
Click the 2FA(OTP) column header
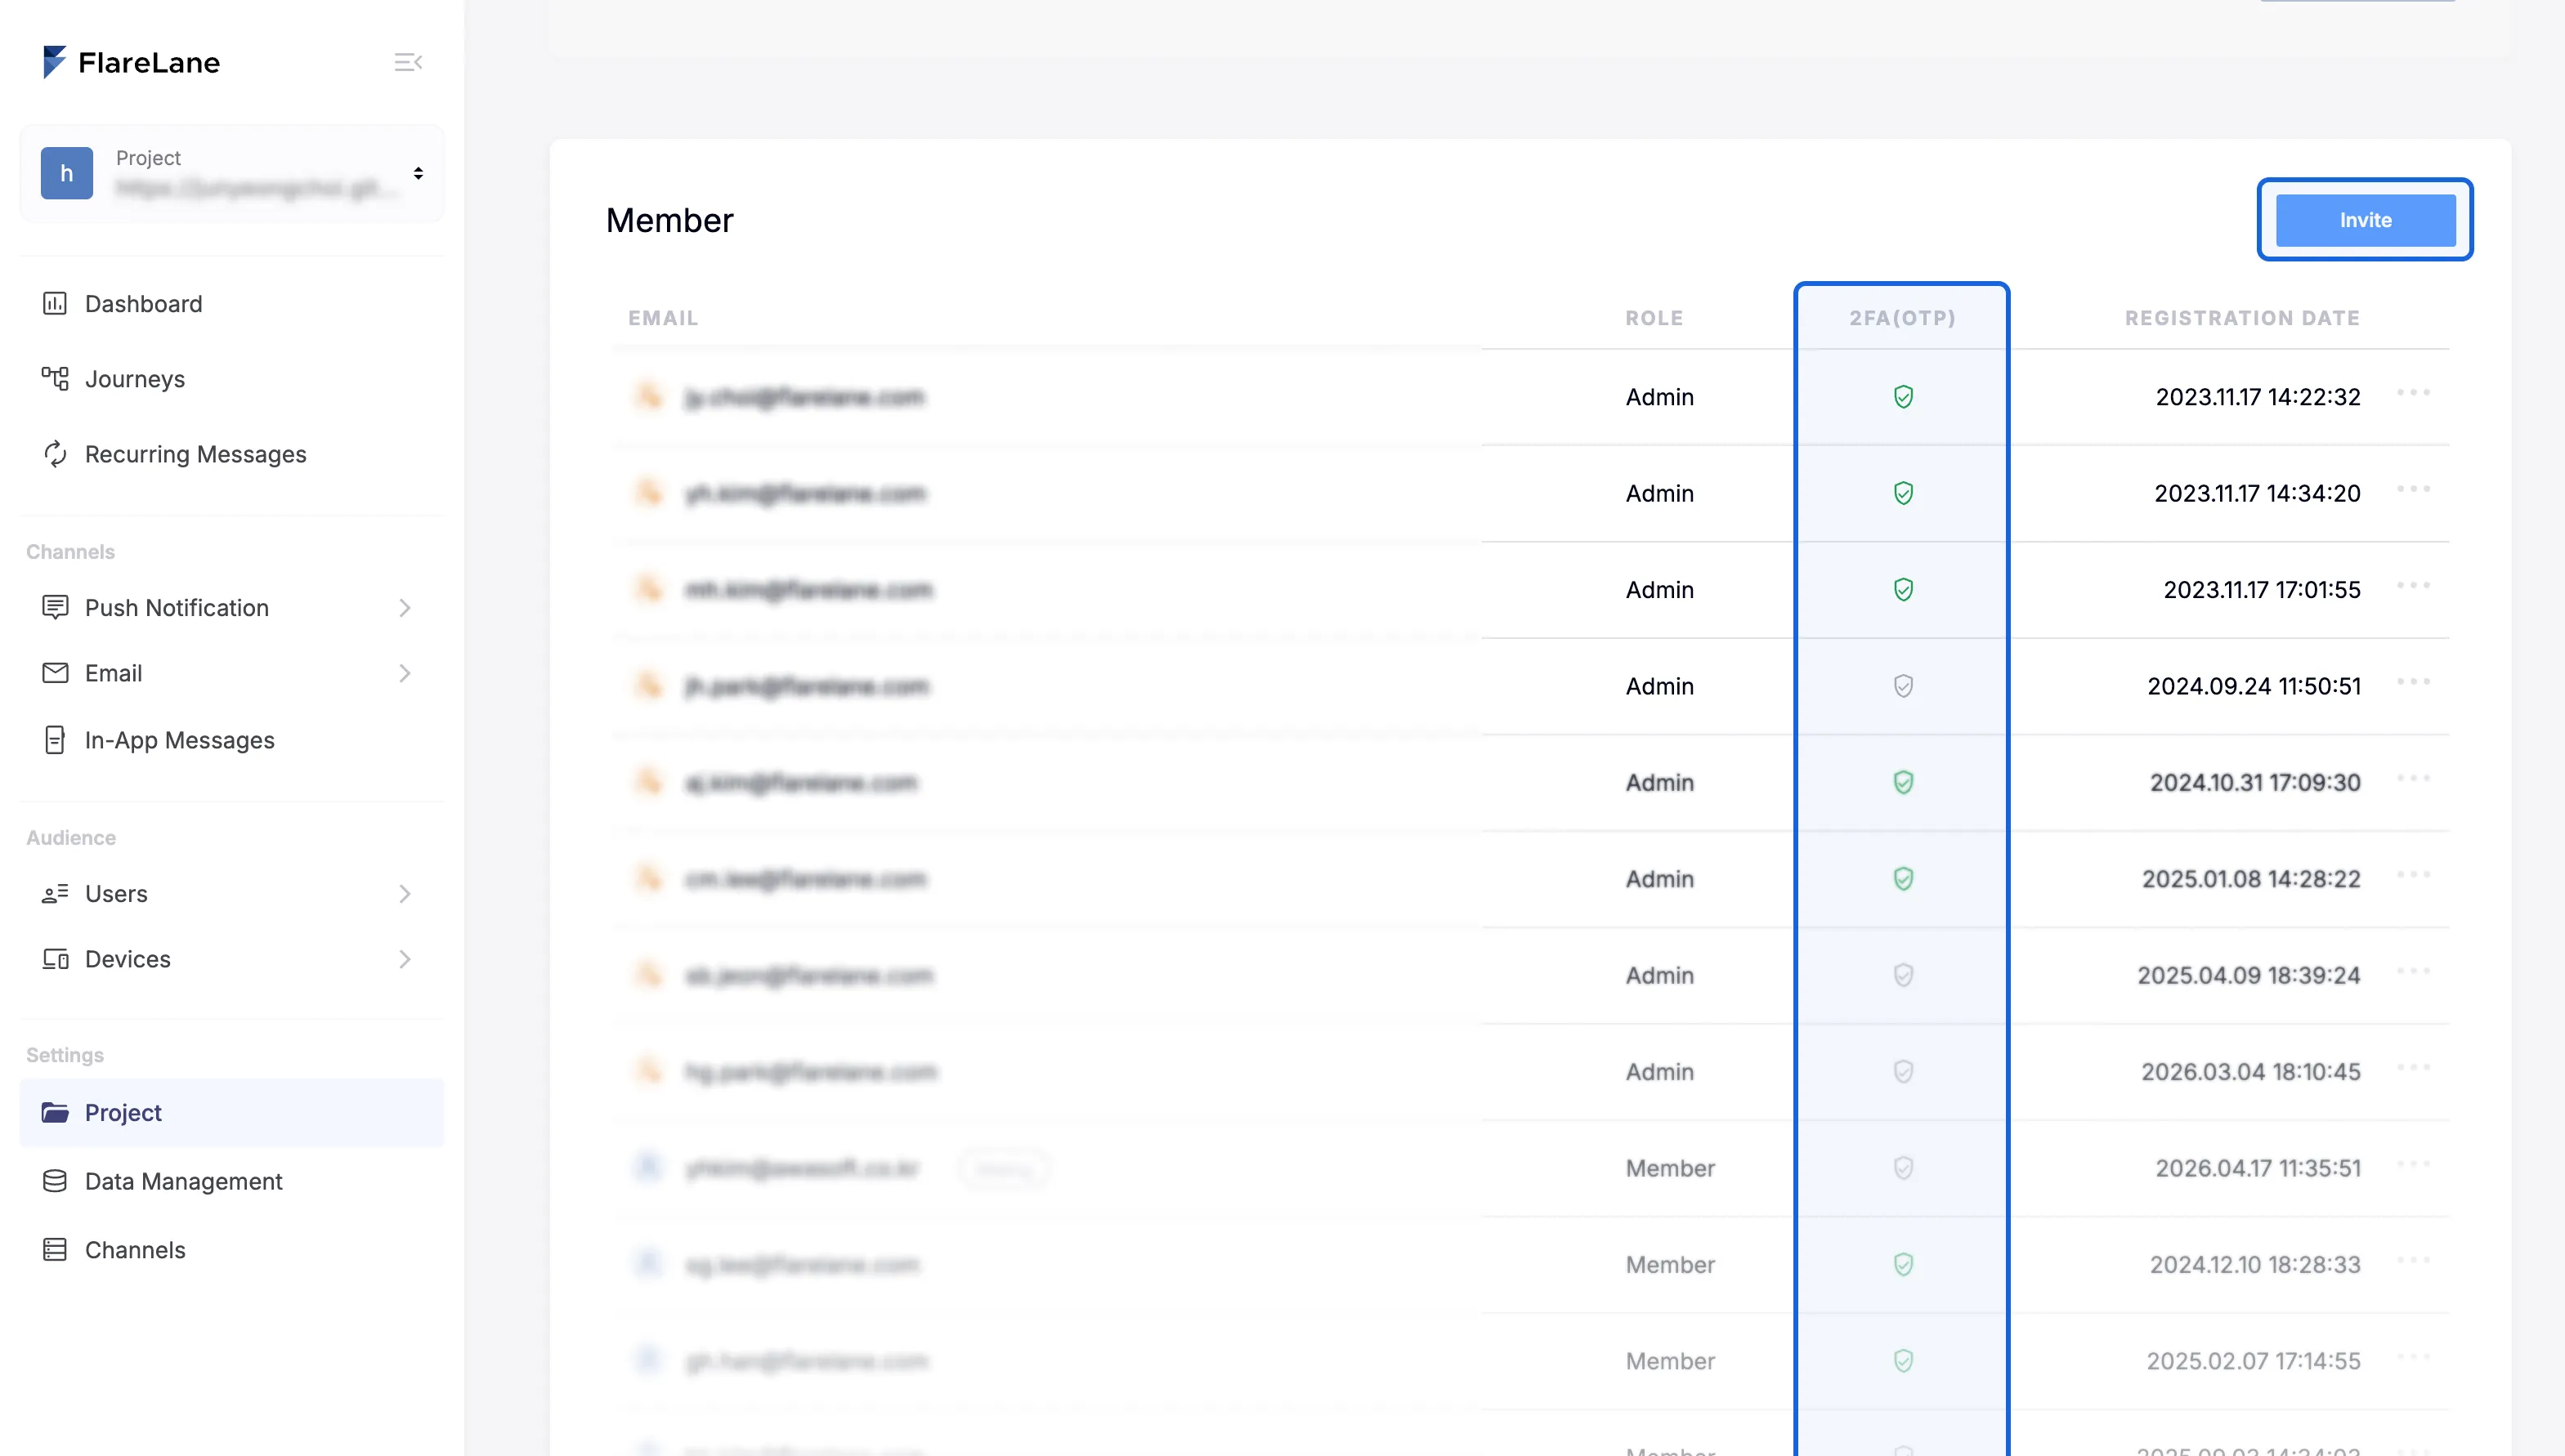pos(1902,318)
